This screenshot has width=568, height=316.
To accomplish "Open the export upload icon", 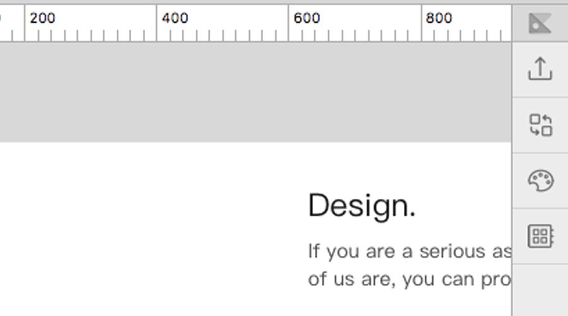I will [540, 68].
